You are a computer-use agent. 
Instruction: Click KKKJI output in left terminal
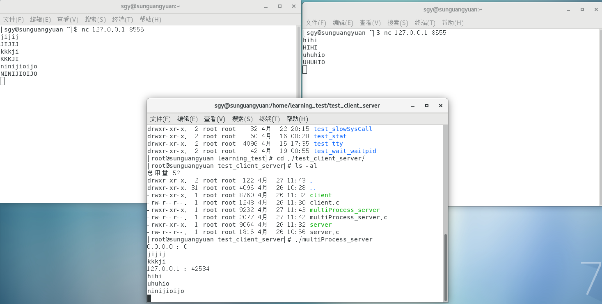pos(9,59)
